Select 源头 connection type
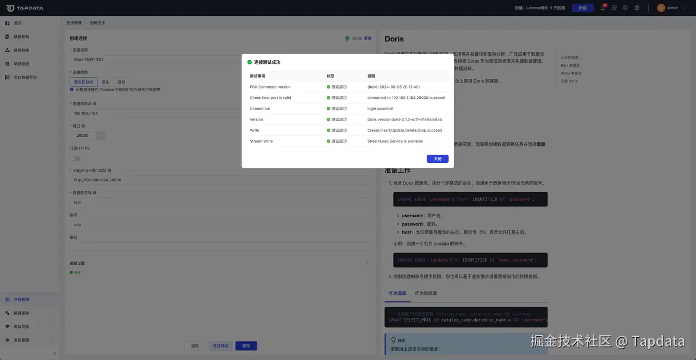This screenshot has height=360, width=696. tap(105, 82)
